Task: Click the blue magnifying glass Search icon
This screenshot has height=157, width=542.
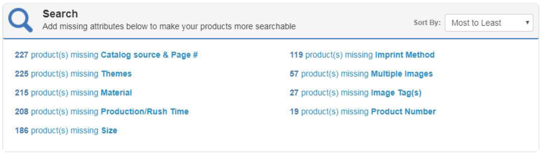Action: [x=20, y=20]
